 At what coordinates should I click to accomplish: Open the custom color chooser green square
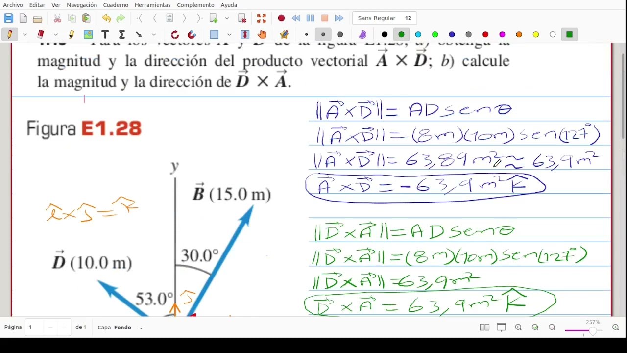tap(569, 34)
